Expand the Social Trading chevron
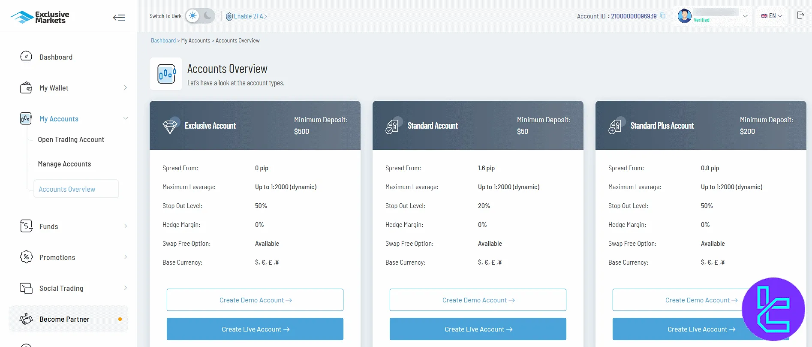This screenshot has height=347, width=812. (126, 288)
